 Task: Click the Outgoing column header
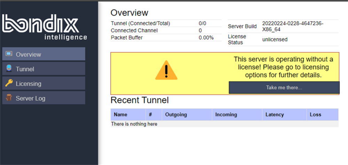(x=176, y=114)
